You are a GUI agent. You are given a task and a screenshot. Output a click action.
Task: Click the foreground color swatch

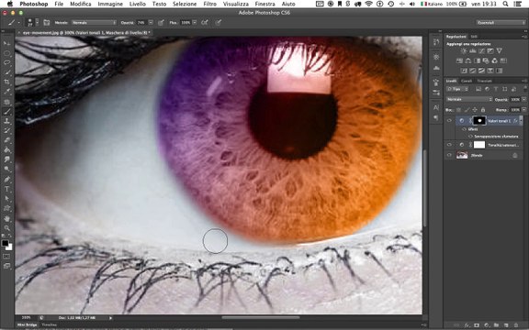tap(6, 243)
